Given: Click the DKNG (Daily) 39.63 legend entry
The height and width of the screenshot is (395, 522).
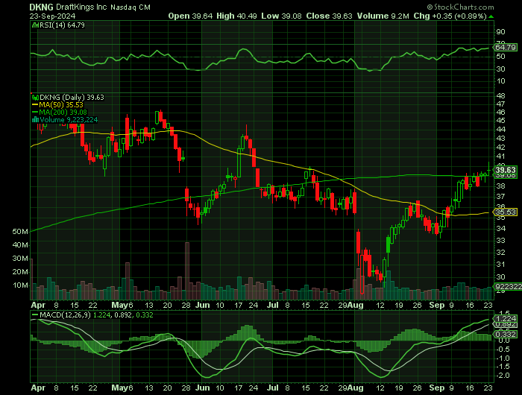Looking at the screenshot, I should click(x=72, y=98).
